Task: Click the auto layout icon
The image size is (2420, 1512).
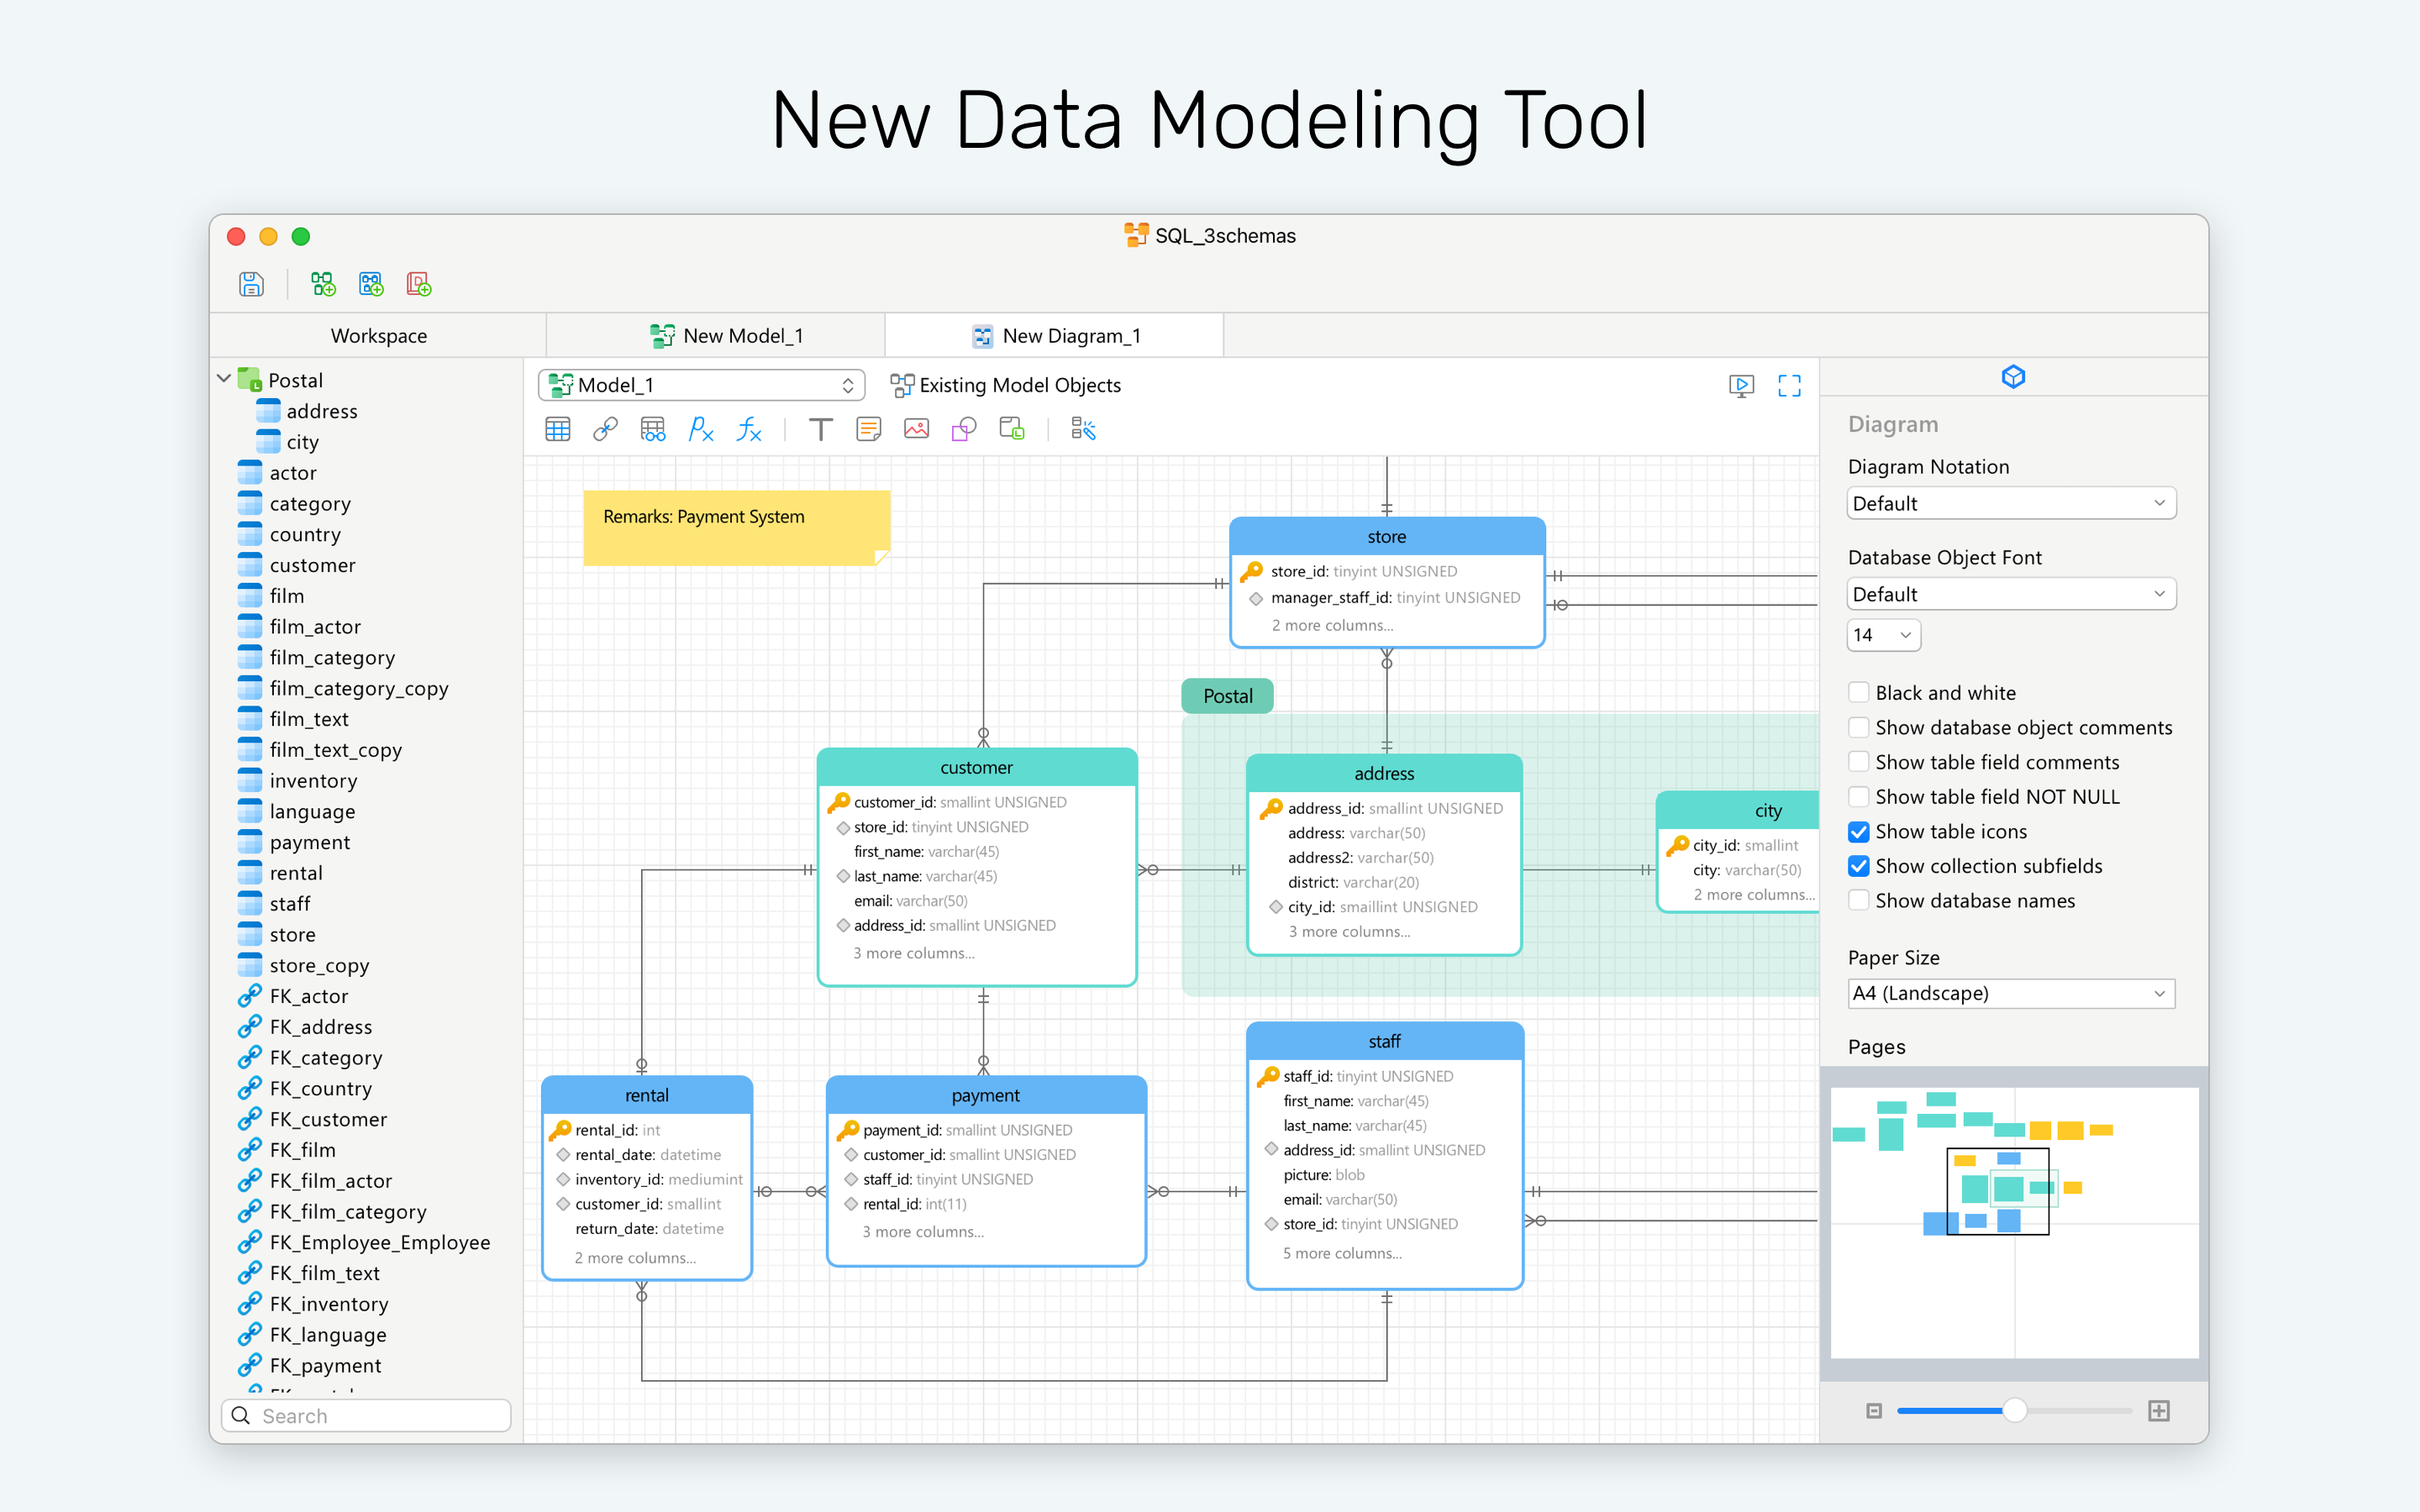Action: point(1083,430)
